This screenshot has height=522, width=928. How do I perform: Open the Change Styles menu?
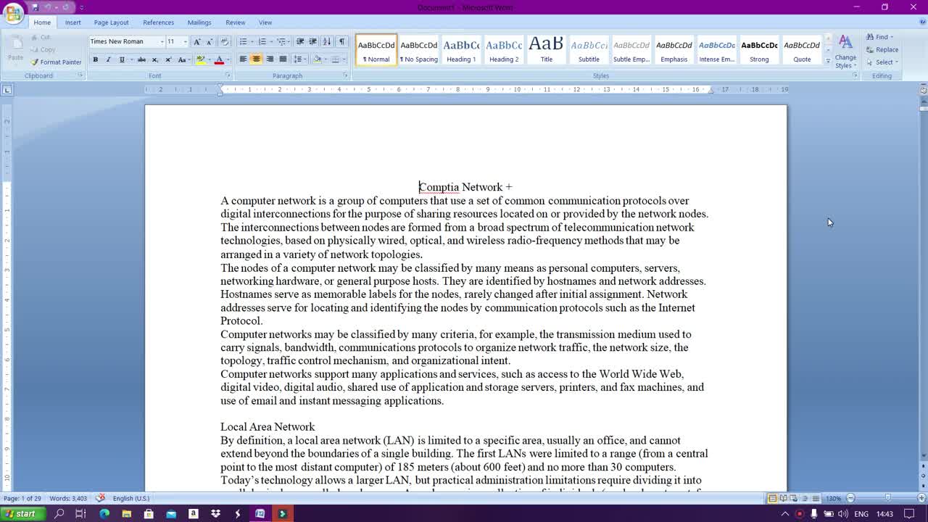(x=845, y=51)
